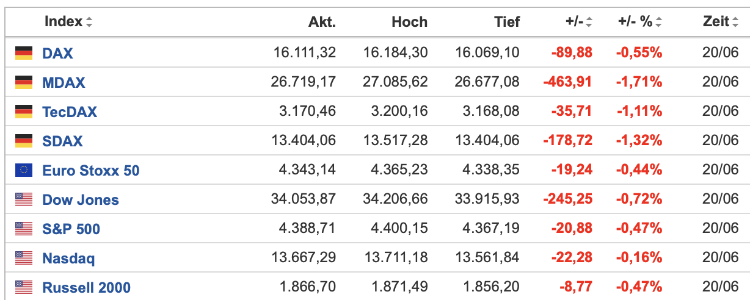
Task: Click the EU flag beside Euro Stoxx 50
Action: click(x=23, y=170)
